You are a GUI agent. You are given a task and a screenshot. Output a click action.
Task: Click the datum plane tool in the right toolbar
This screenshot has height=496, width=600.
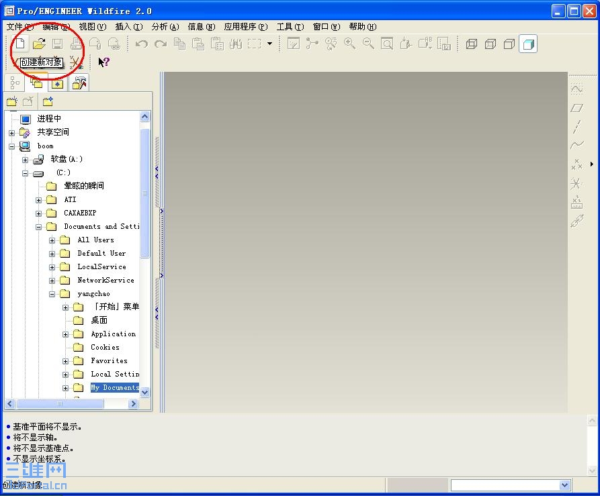pyautogui.click(x=576, y=108)
